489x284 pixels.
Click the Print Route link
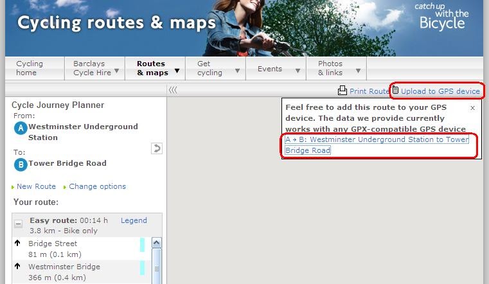coord(369,91)
